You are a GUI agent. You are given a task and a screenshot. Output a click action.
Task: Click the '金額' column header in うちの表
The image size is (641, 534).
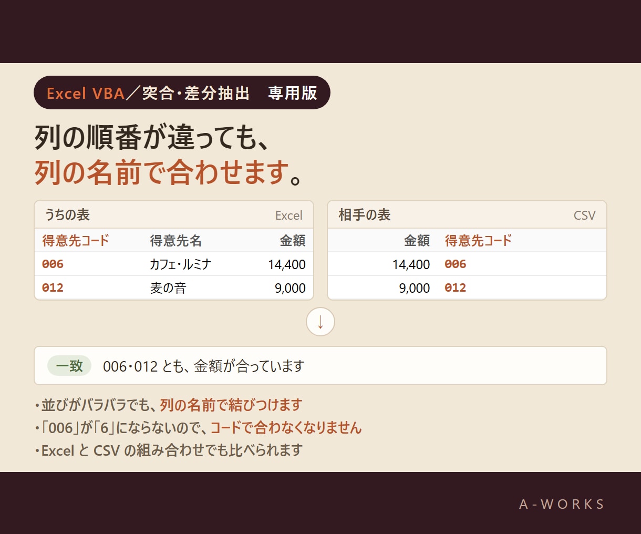coord(292,241)
